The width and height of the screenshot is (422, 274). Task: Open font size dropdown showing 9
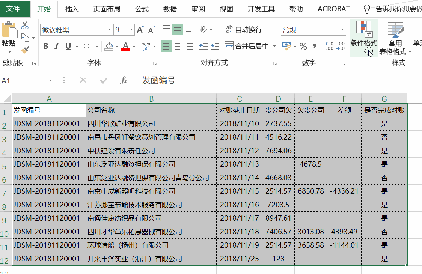click(x=131, y=29)
